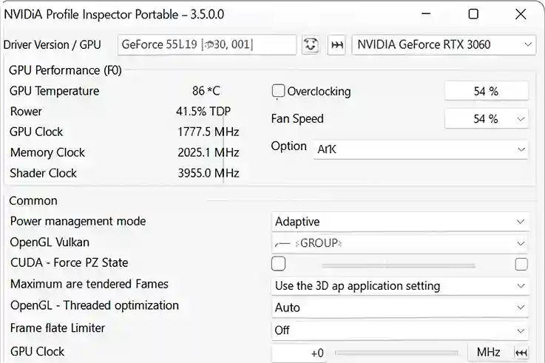Viewport: 545px width, 363px height.
Task: Click the 41.5% TDP value
Action: point(203,112)
